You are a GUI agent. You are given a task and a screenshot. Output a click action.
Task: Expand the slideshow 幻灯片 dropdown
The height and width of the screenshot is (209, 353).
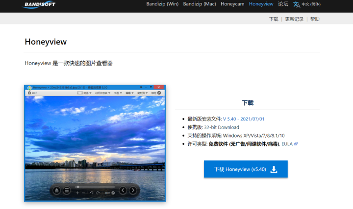pyautogui.click(x=102, y=93)
